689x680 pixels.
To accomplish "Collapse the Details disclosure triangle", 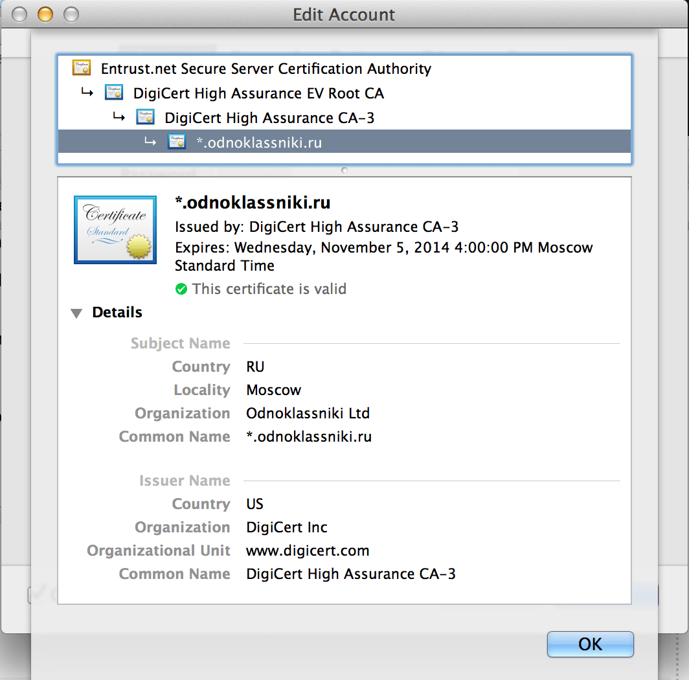I will click(76, 313).
